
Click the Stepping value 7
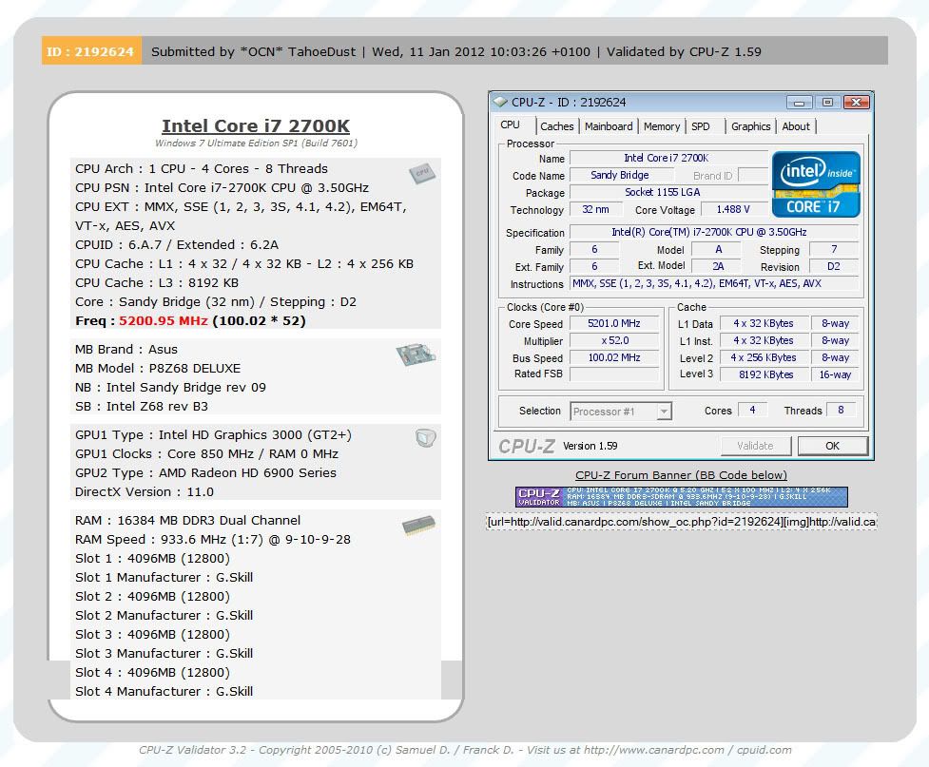pyautogui.click(x=834, y=249)
